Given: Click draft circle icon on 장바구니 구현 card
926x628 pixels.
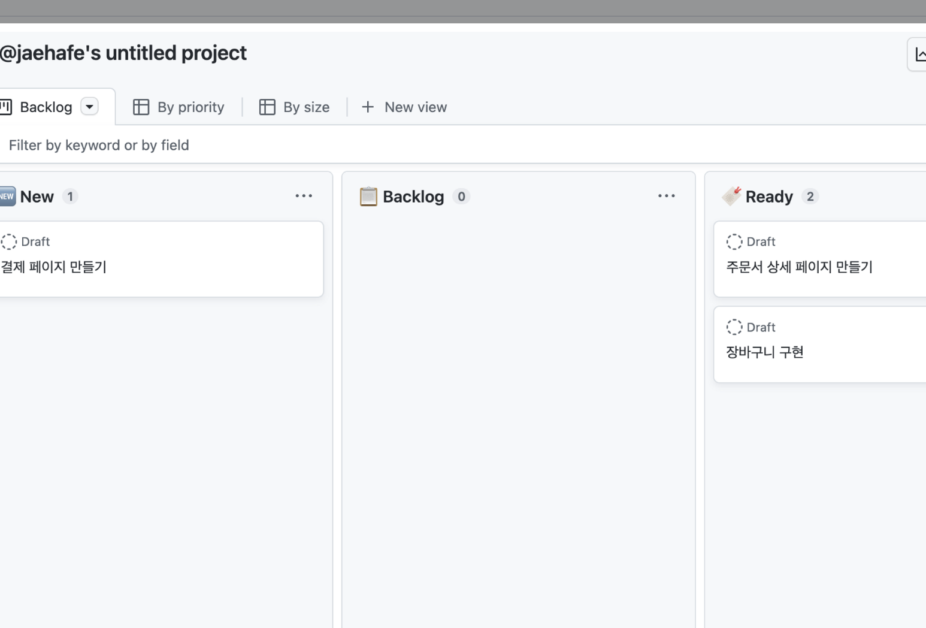Looking at the screenshot, I should (734, 327).
